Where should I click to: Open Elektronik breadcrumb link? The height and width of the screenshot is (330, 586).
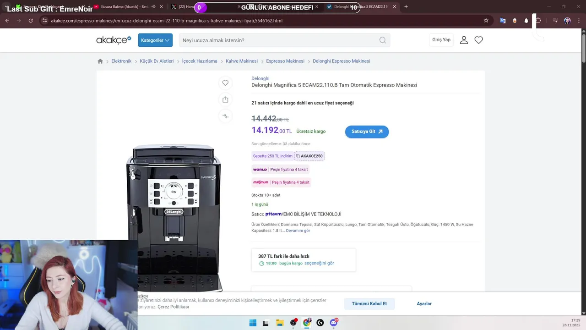click(121, 61)
